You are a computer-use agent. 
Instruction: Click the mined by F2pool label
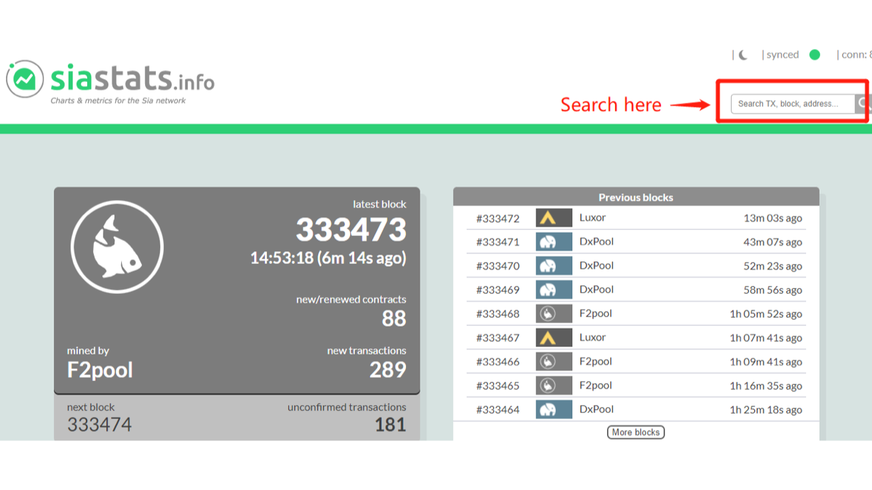point(99,370)
